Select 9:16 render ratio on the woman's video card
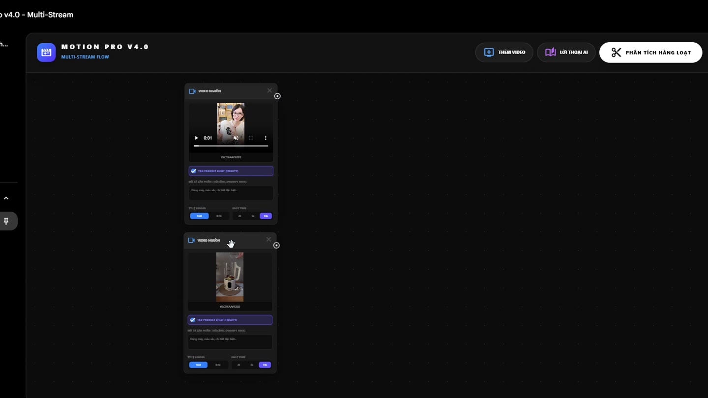Screen dimensions: 708x398 coord(219,216)
